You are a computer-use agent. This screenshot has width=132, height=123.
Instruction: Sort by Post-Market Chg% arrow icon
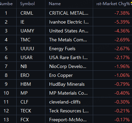coord(131,4)
